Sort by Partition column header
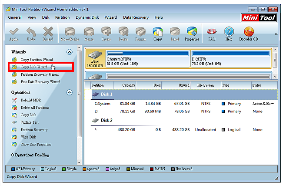This screenshot has height=186, width=286. [102, 85]
